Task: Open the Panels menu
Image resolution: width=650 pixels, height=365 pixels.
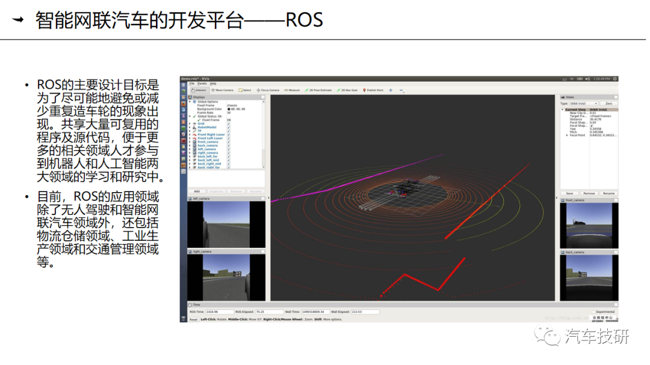Action: [x=202, y=83]
